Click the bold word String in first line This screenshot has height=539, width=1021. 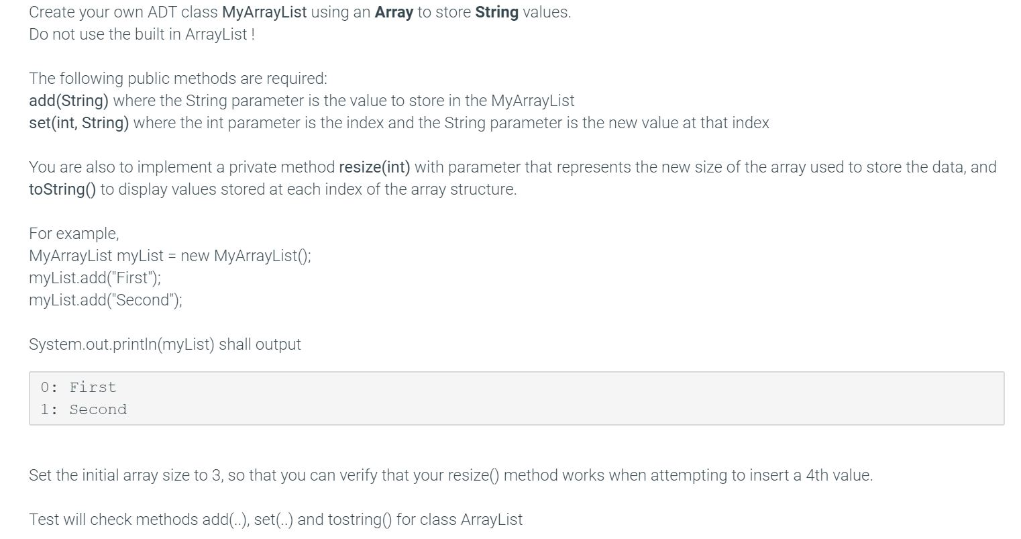(496, 12)
